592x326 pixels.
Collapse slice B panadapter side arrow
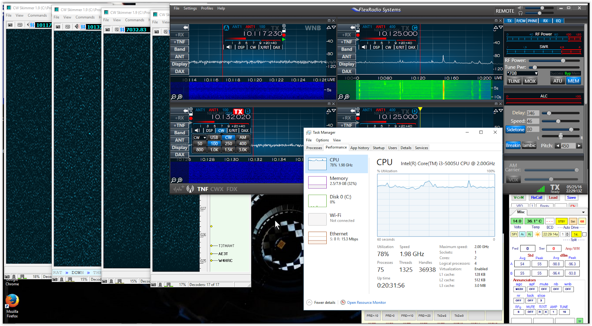point(180,111)
